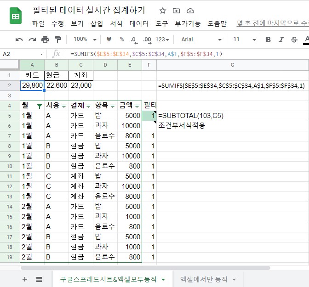
Task: Open the 보기 menu
Action: coord(77,23)
